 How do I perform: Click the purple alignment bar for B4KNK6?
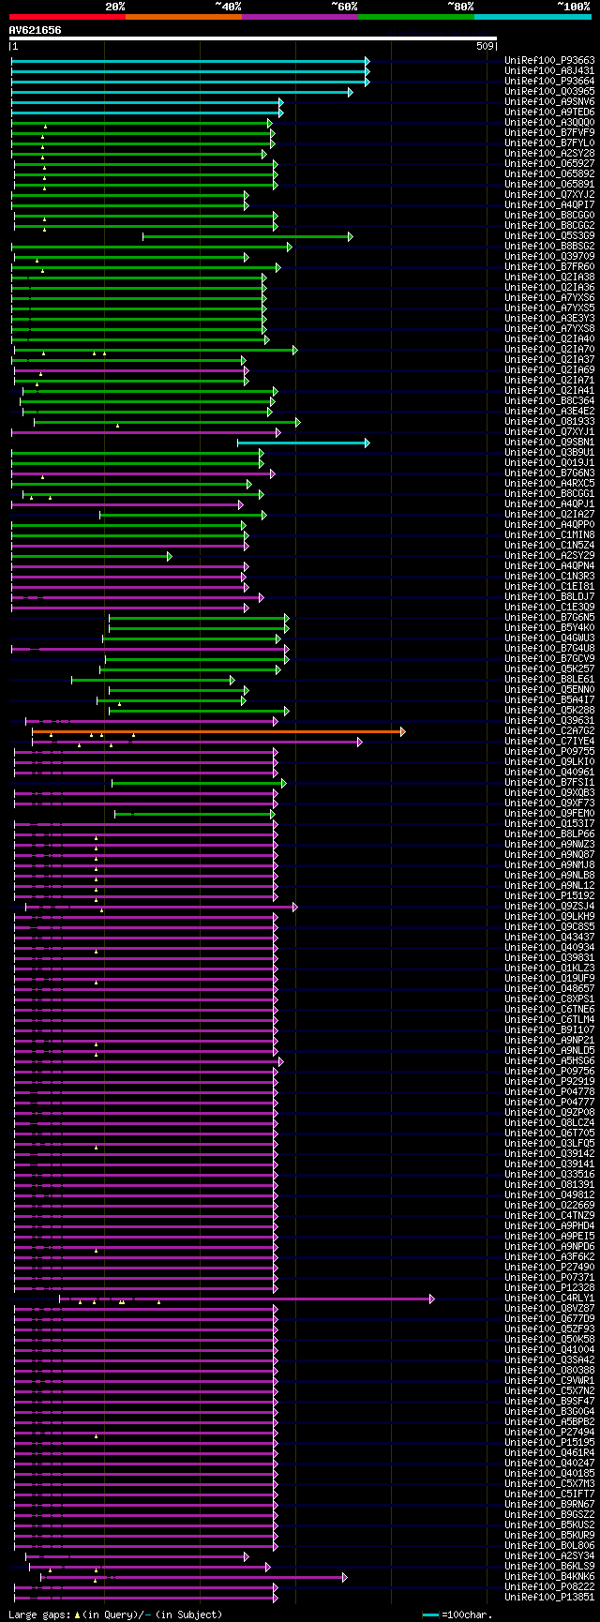click(x=193, y=1577)
